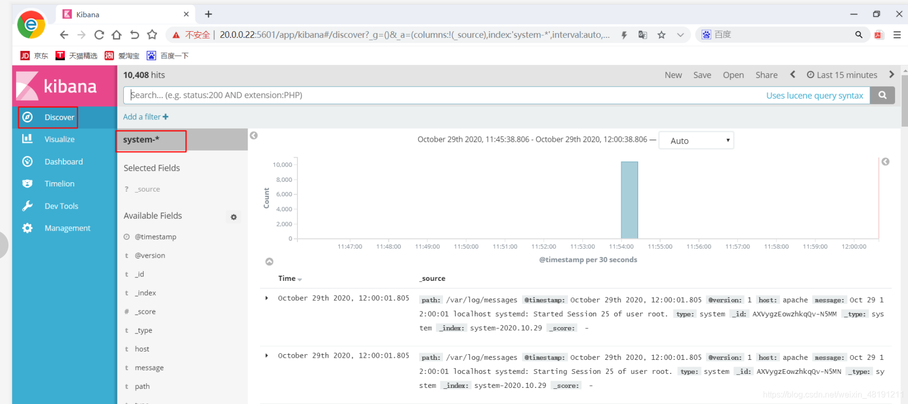Screen dimensions: 908x404
Task: Select the _score field
Action: [x=145, y=312]
